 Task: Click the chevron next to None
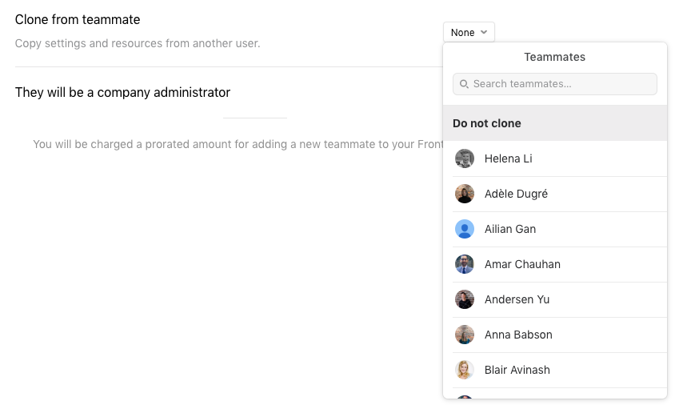484,32
